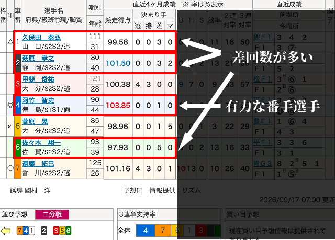Screen dimensions: 335x240
Task: Click 徳 島/S1S1/両 details text
Action: [x=46, y=110]
